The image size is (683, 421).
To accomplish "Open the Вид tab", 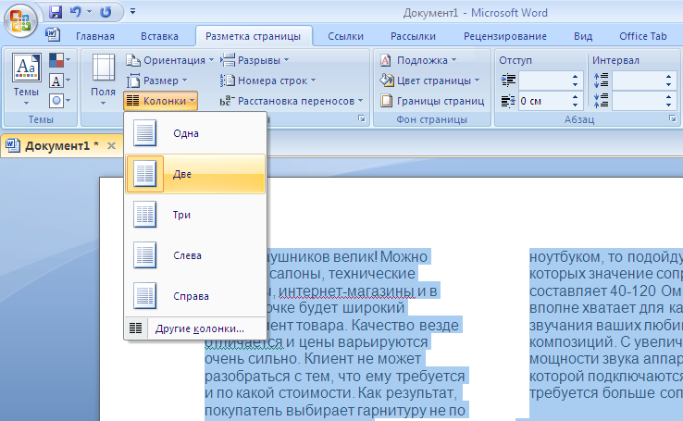I will coord(583,37).
